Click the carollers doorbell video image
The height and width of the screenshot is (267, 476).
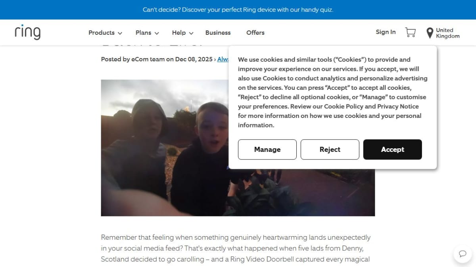(165, 148)
